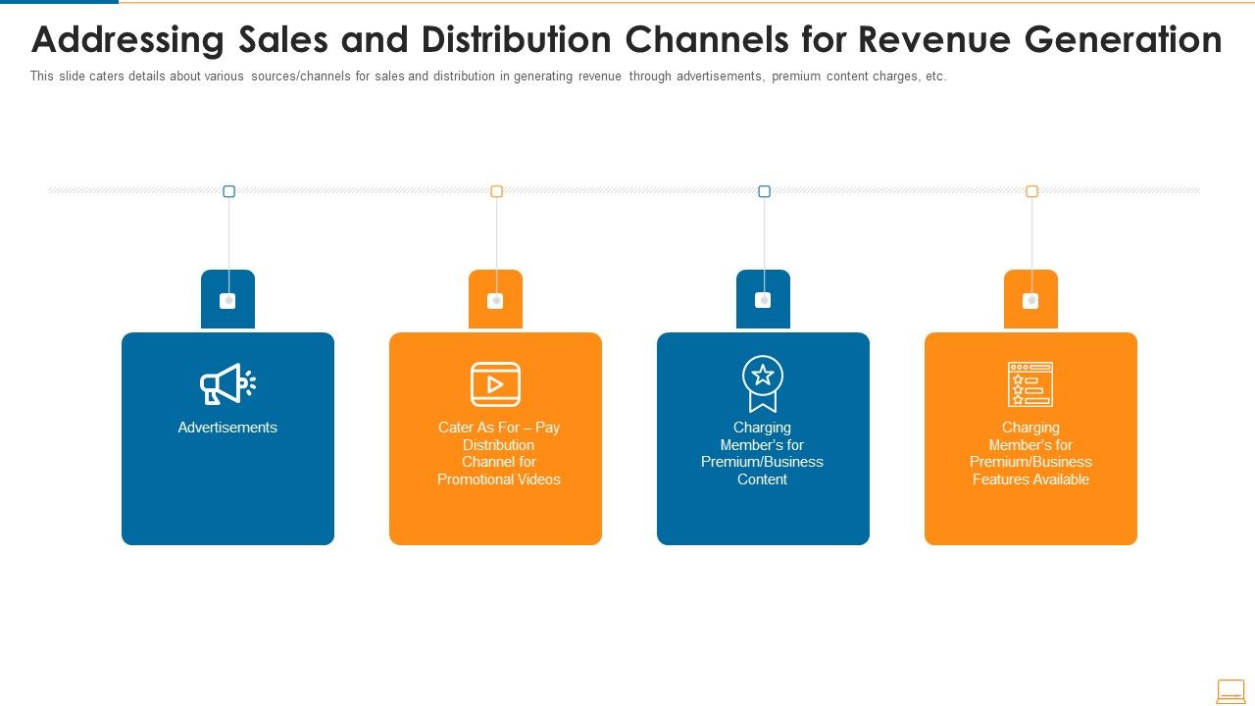This screenshot has width=1255, height=706.
Task: Select the Advertisements label
Action: [x=227, y=428]
